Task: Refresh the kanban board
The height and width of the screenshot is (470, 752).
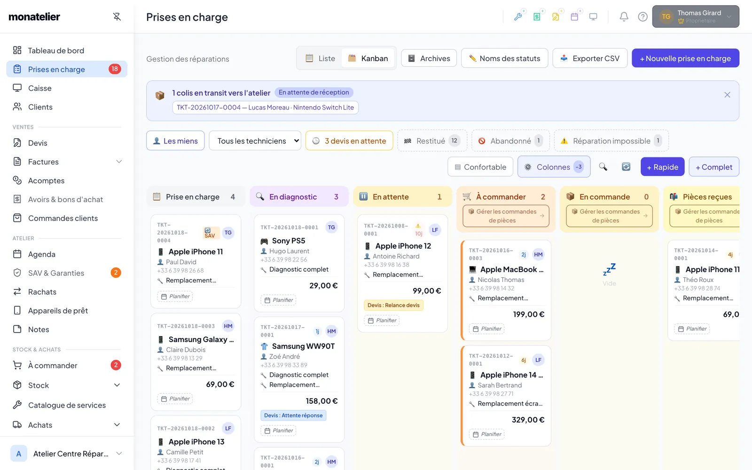Action: pos(626,167)
